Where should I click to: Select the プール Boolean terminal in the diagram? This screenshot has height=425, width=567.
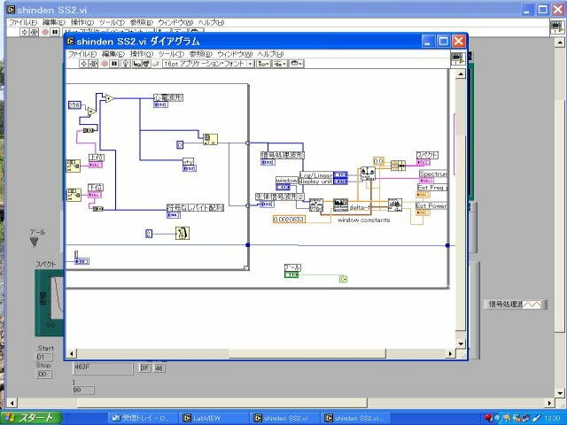(x=291, y=275)
